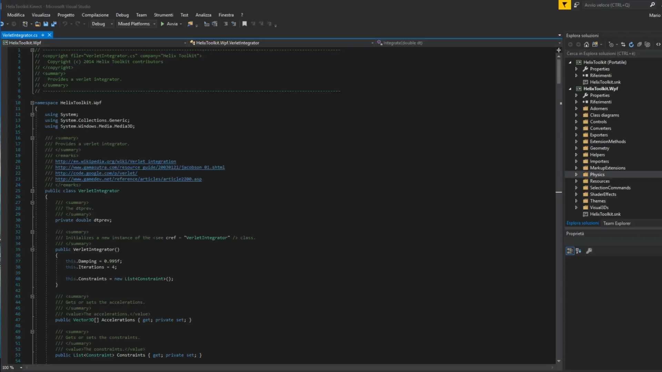
Task: Select the Exporters folder
Action: pyautogui.click(x=599, y=135)
